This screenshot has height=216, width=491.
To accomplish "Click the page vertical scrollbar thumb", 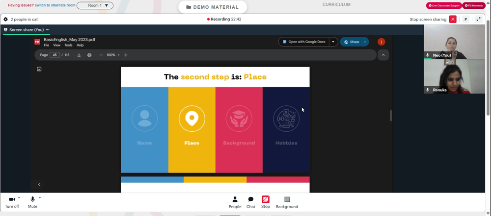I will [x=489, y=67].
